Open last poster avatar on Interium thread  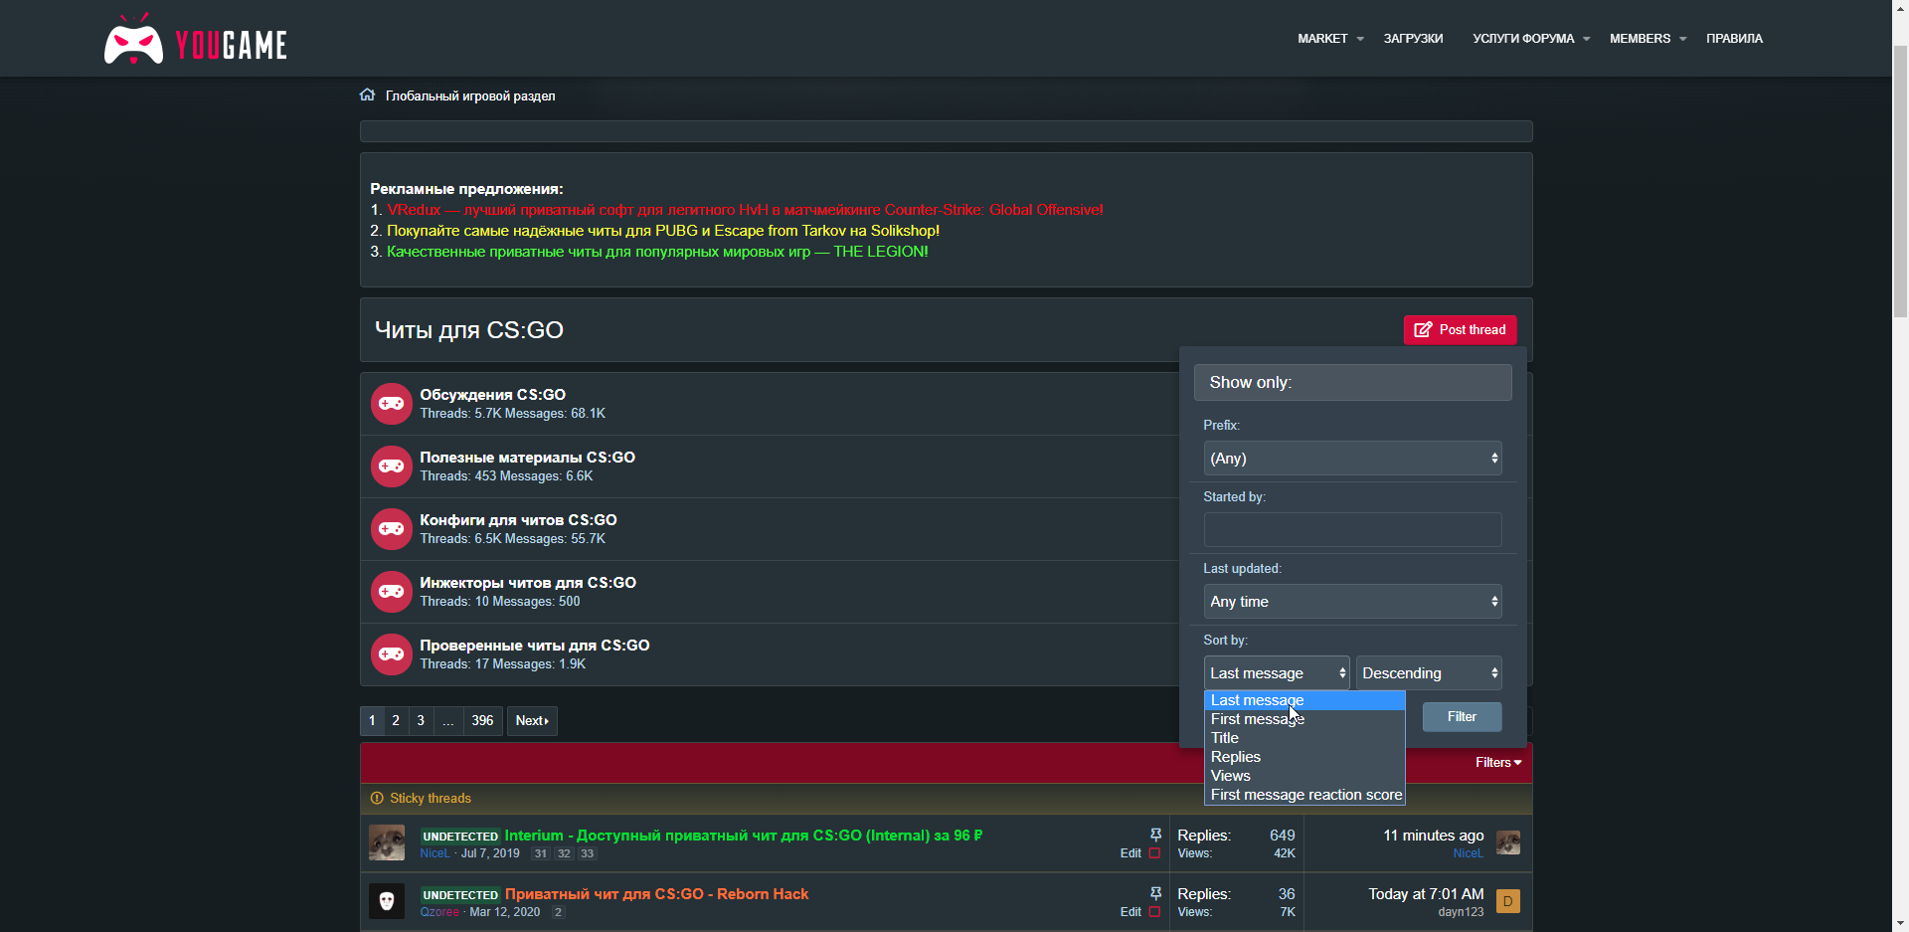pyautogui.click(x=1508, y=842)
